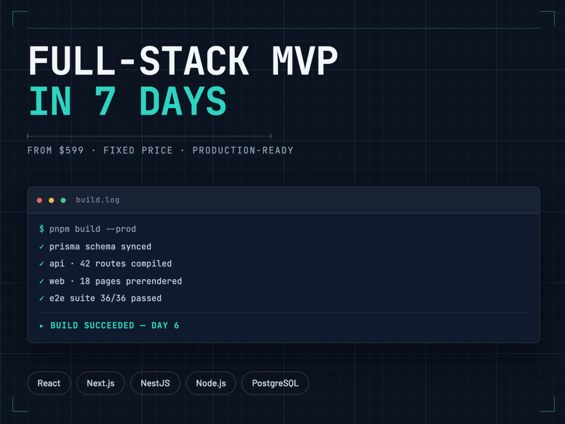Click the build.log window title

(98, 200)
